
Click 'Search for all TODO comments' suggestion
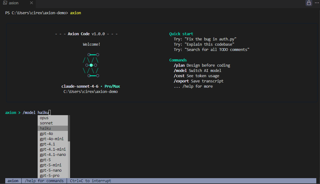[x=217, y=50]
